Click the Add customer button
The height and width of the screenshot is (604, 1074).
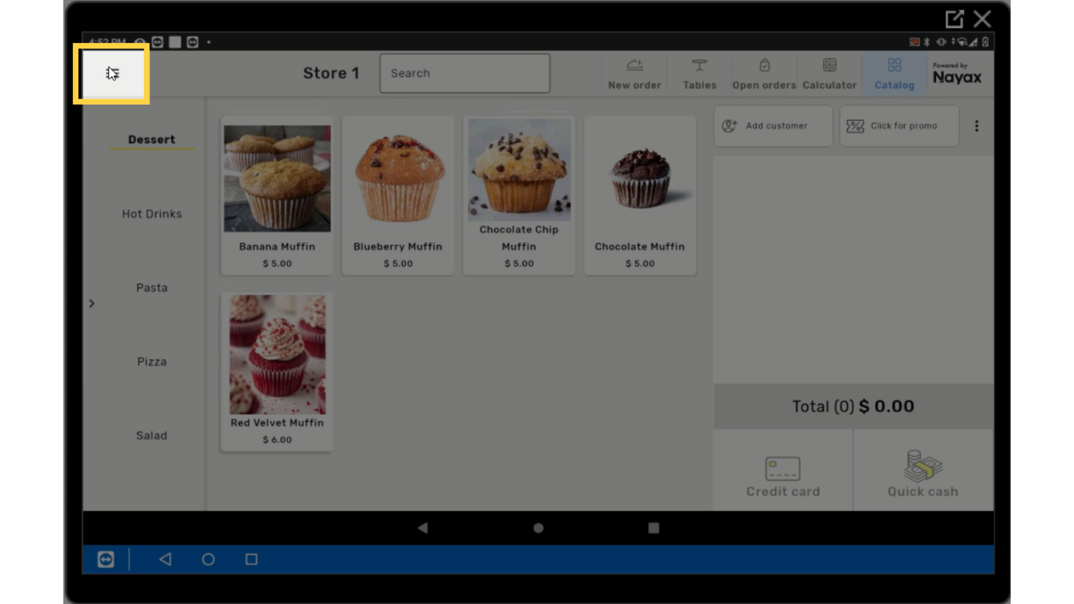(x=773, y=126)
